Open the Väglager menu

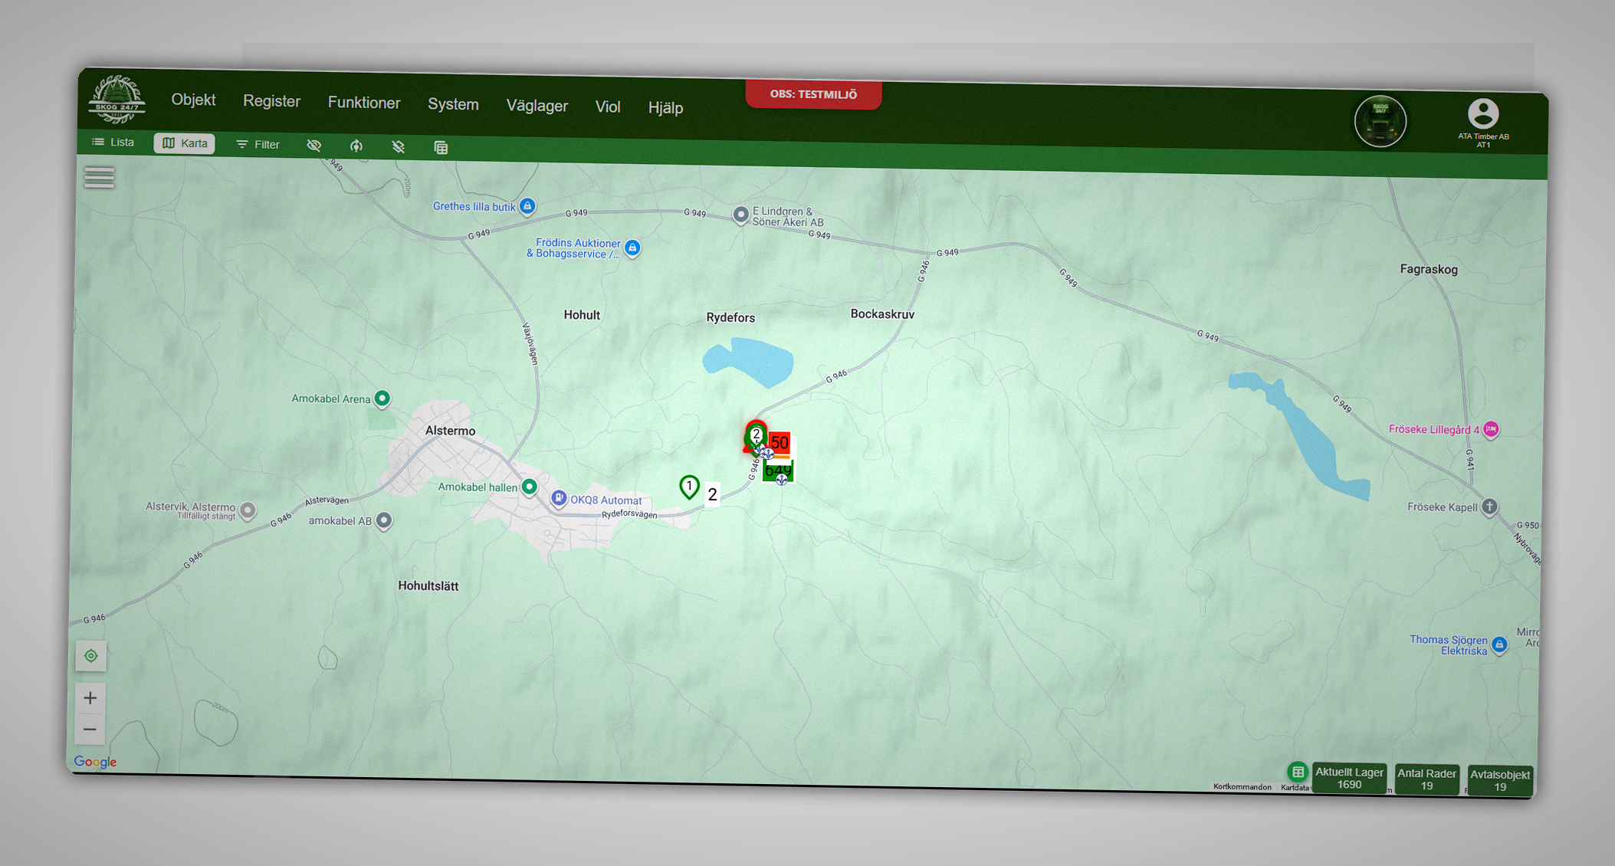pyautogui.click(x=537, y=106)
